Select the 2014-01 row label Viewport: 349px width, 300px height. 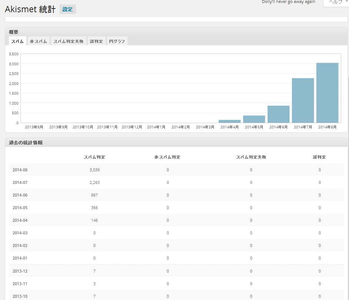pos(20,258)
